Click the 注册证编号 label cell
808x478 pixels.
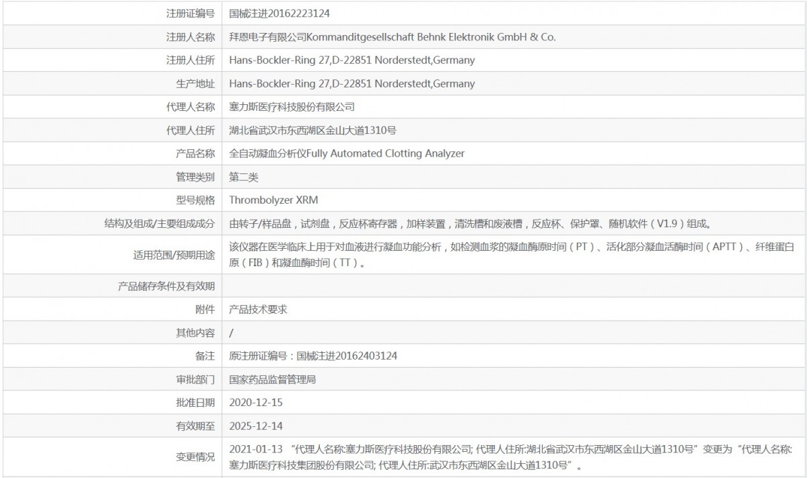tap(191, 13)
